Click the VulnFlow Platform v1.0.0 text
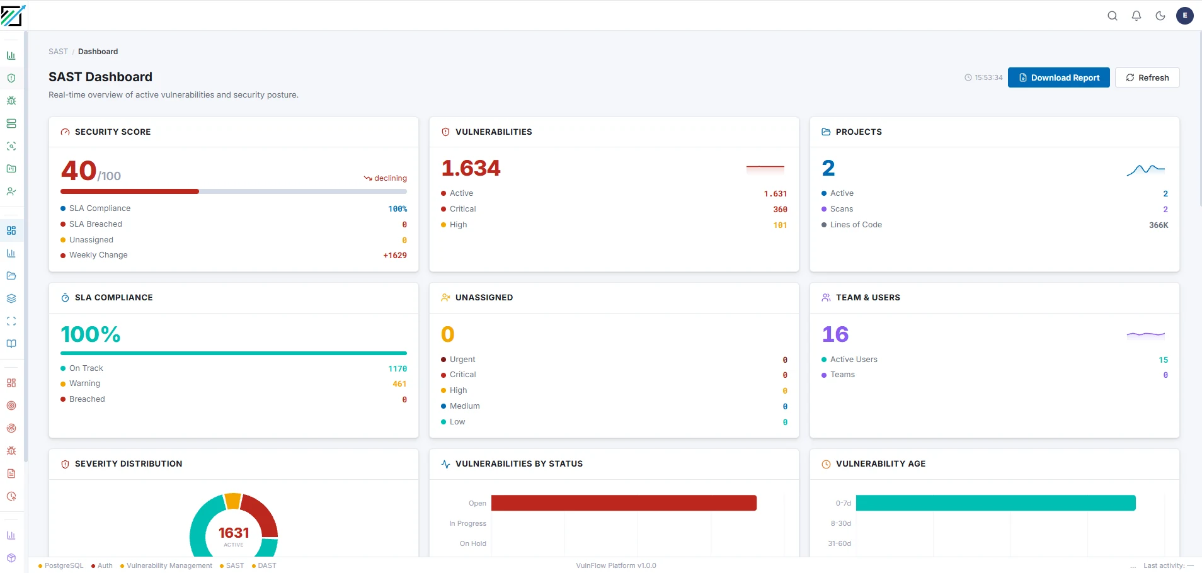 coord(616,565)
